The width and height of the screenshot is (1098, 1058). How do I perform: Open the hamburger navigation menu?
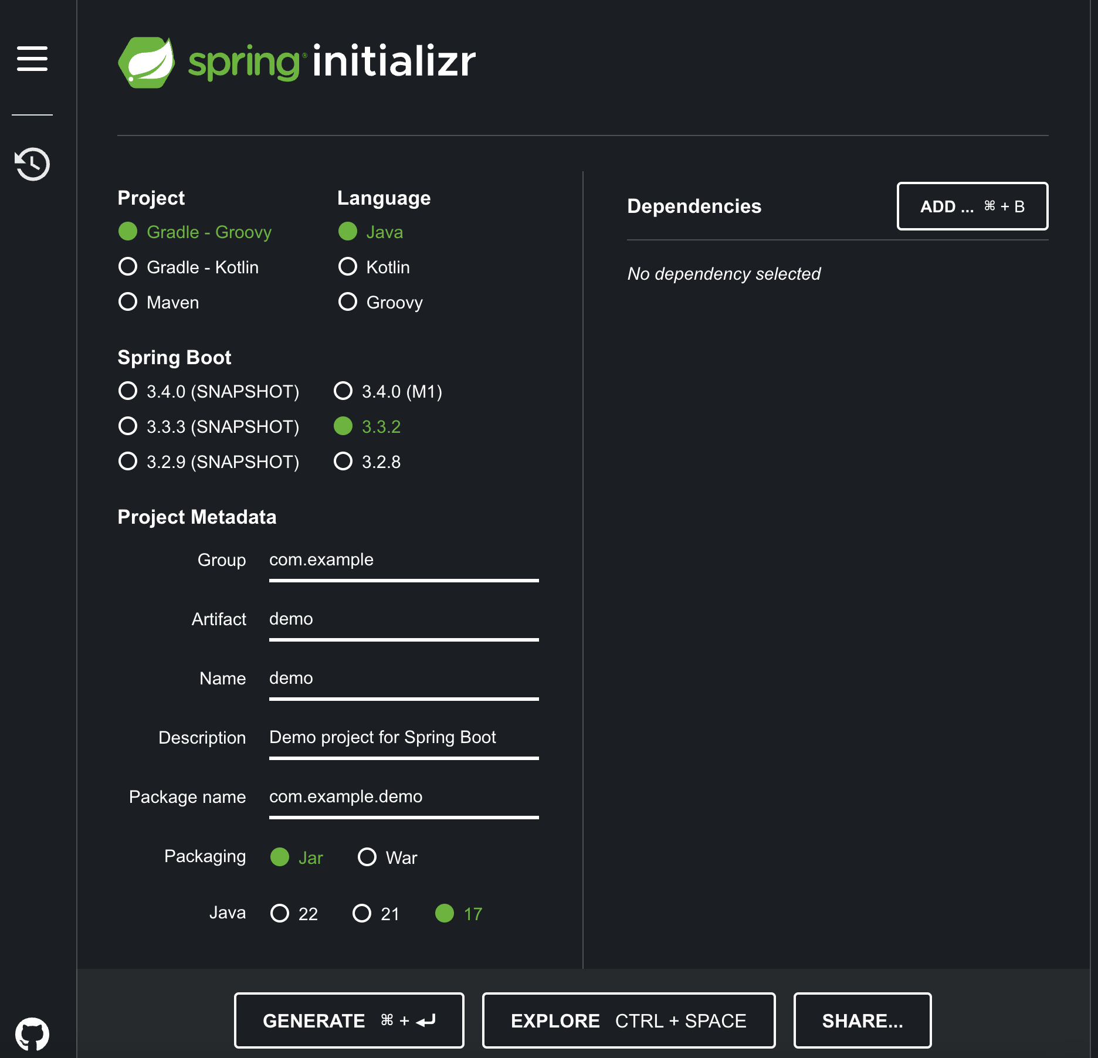[32, 59]
